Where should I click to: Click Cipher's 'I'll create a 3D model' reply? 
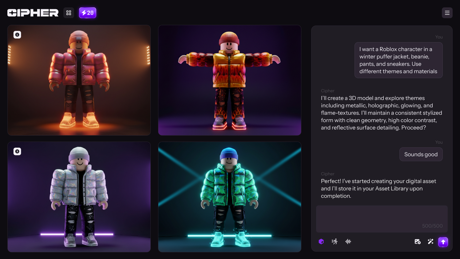pos(382,113)
